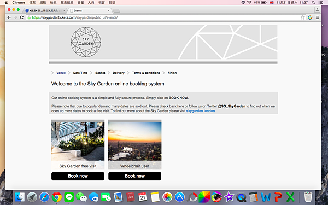The height and width of the screenshot is (205, 328).
Task: Open Launchpad rocket icon in dock
Action: point(32,197)
